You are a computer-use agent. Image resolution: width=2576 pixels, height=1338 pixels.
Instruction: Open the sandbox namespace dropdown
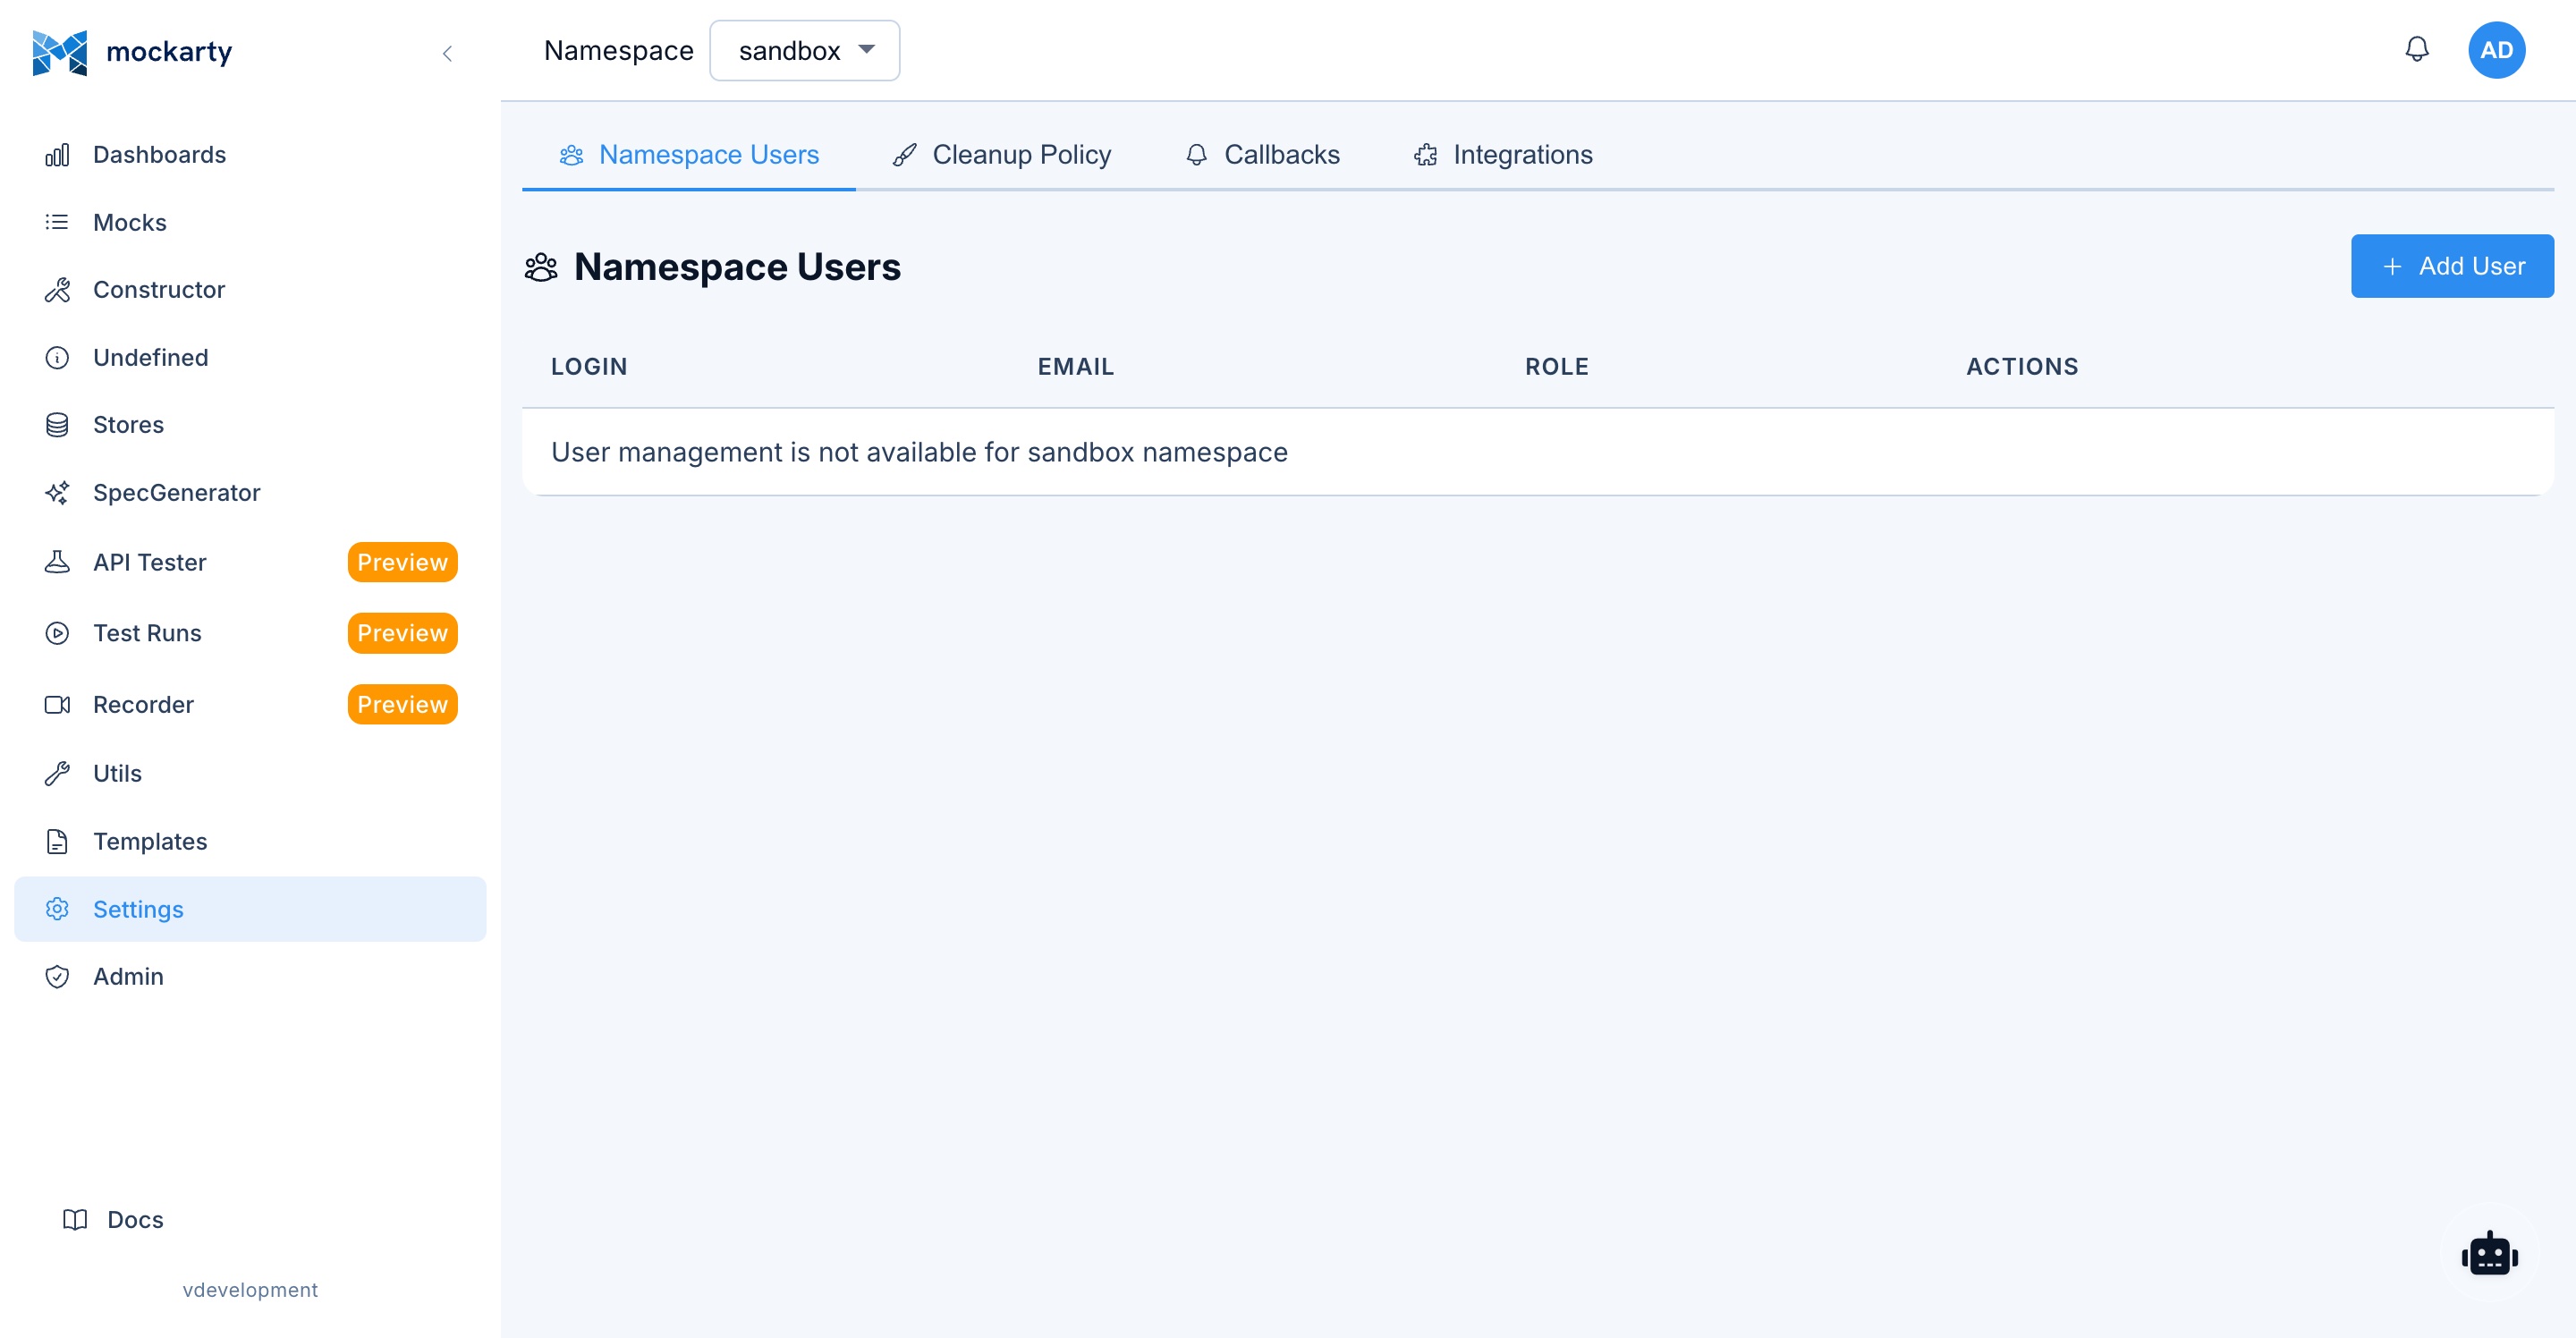[804, 50]
